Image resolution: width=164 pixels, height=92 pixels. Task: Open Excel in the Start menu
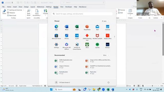(x=77, y=28)
